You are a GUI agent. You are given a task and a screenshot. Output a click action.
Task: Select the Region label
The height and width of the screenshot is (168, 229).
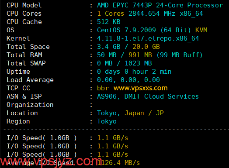(18, 121)
